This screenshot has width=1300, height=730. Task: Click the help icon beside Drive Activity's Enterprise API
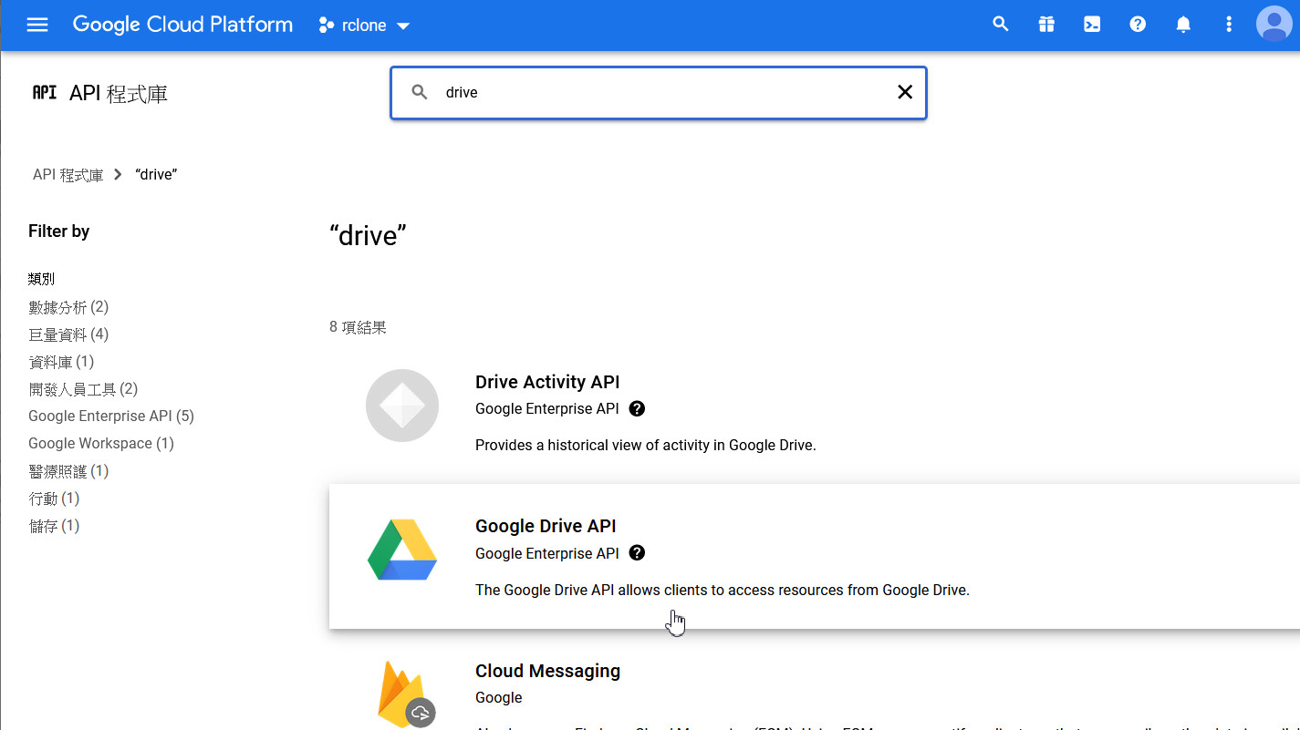pyautogui.click(x=637, y=408)
